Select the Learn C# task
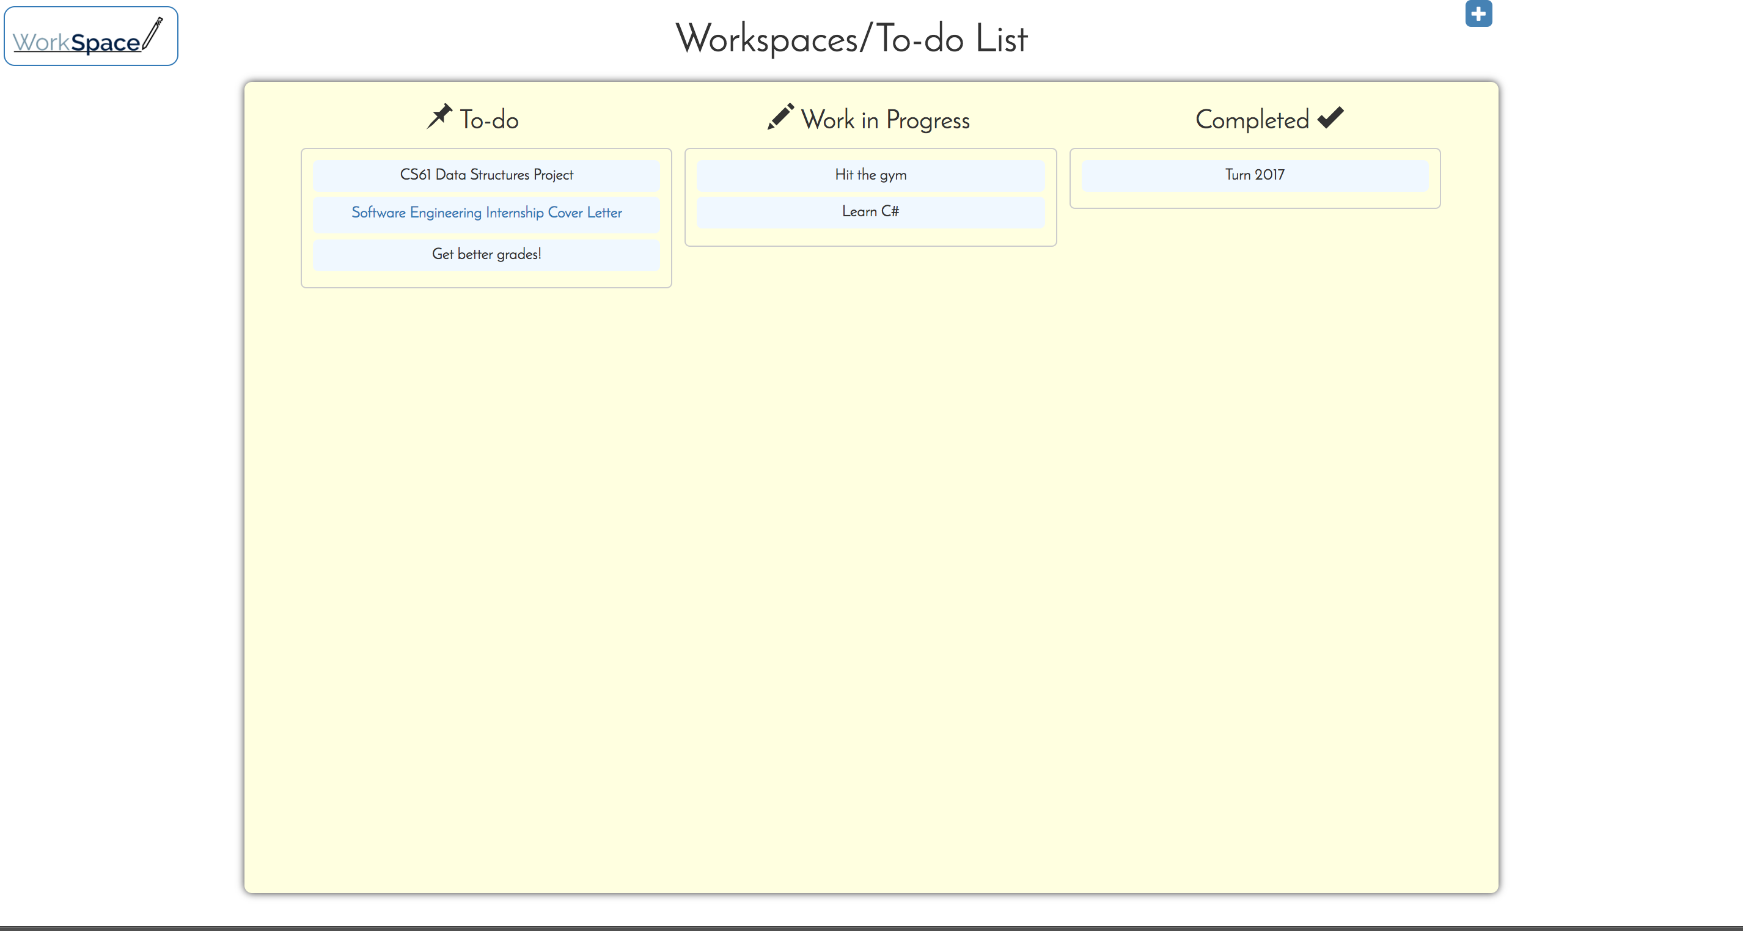 (x=870, y=211)
